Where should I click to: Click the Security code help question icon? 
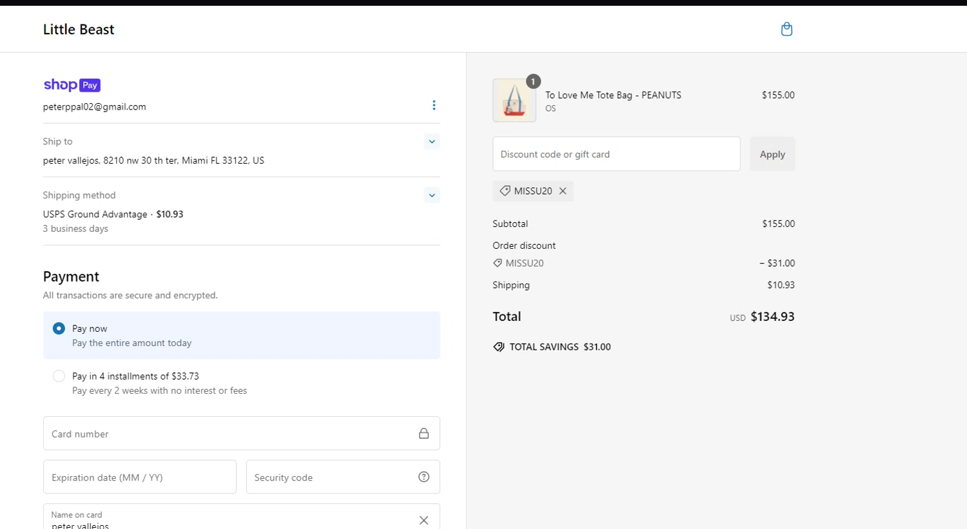pos(424,477)
